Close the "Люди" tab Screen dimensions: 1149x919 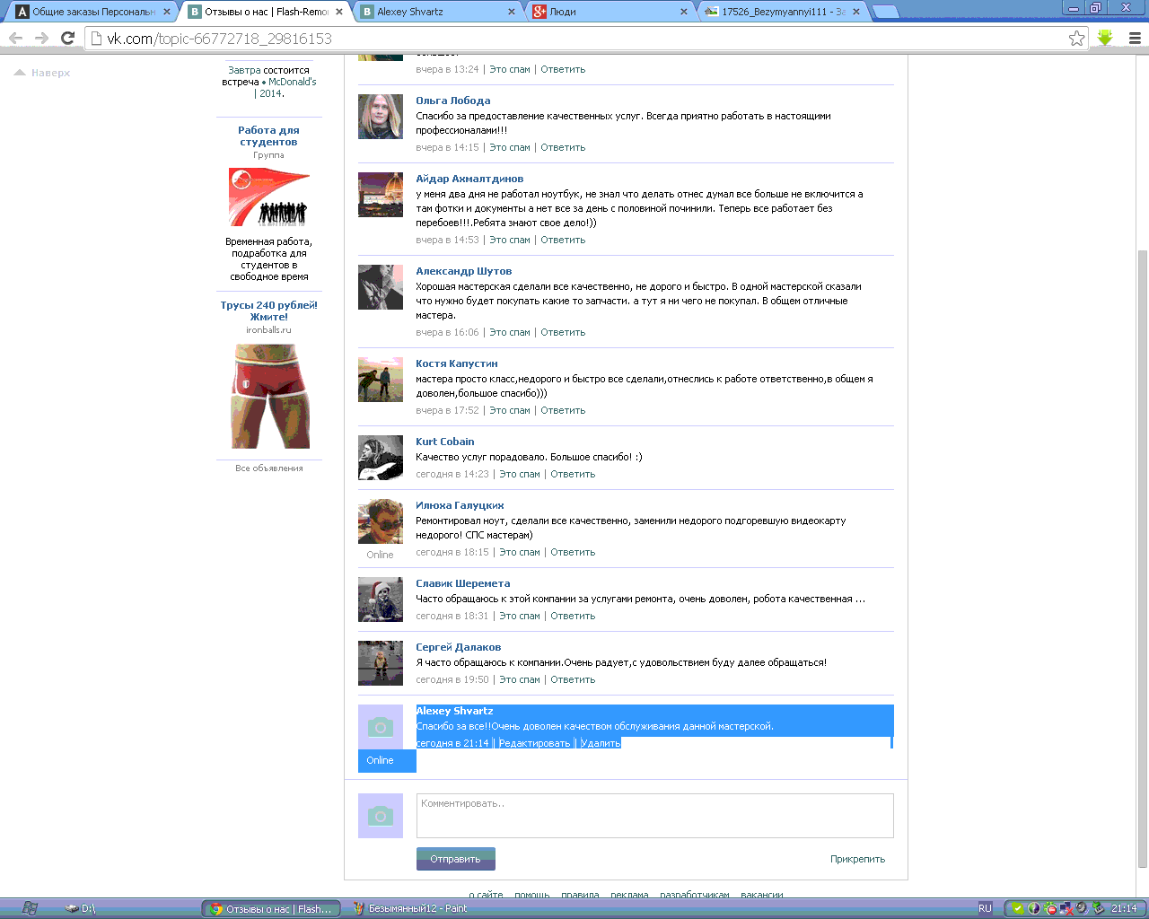pos(684,12)
